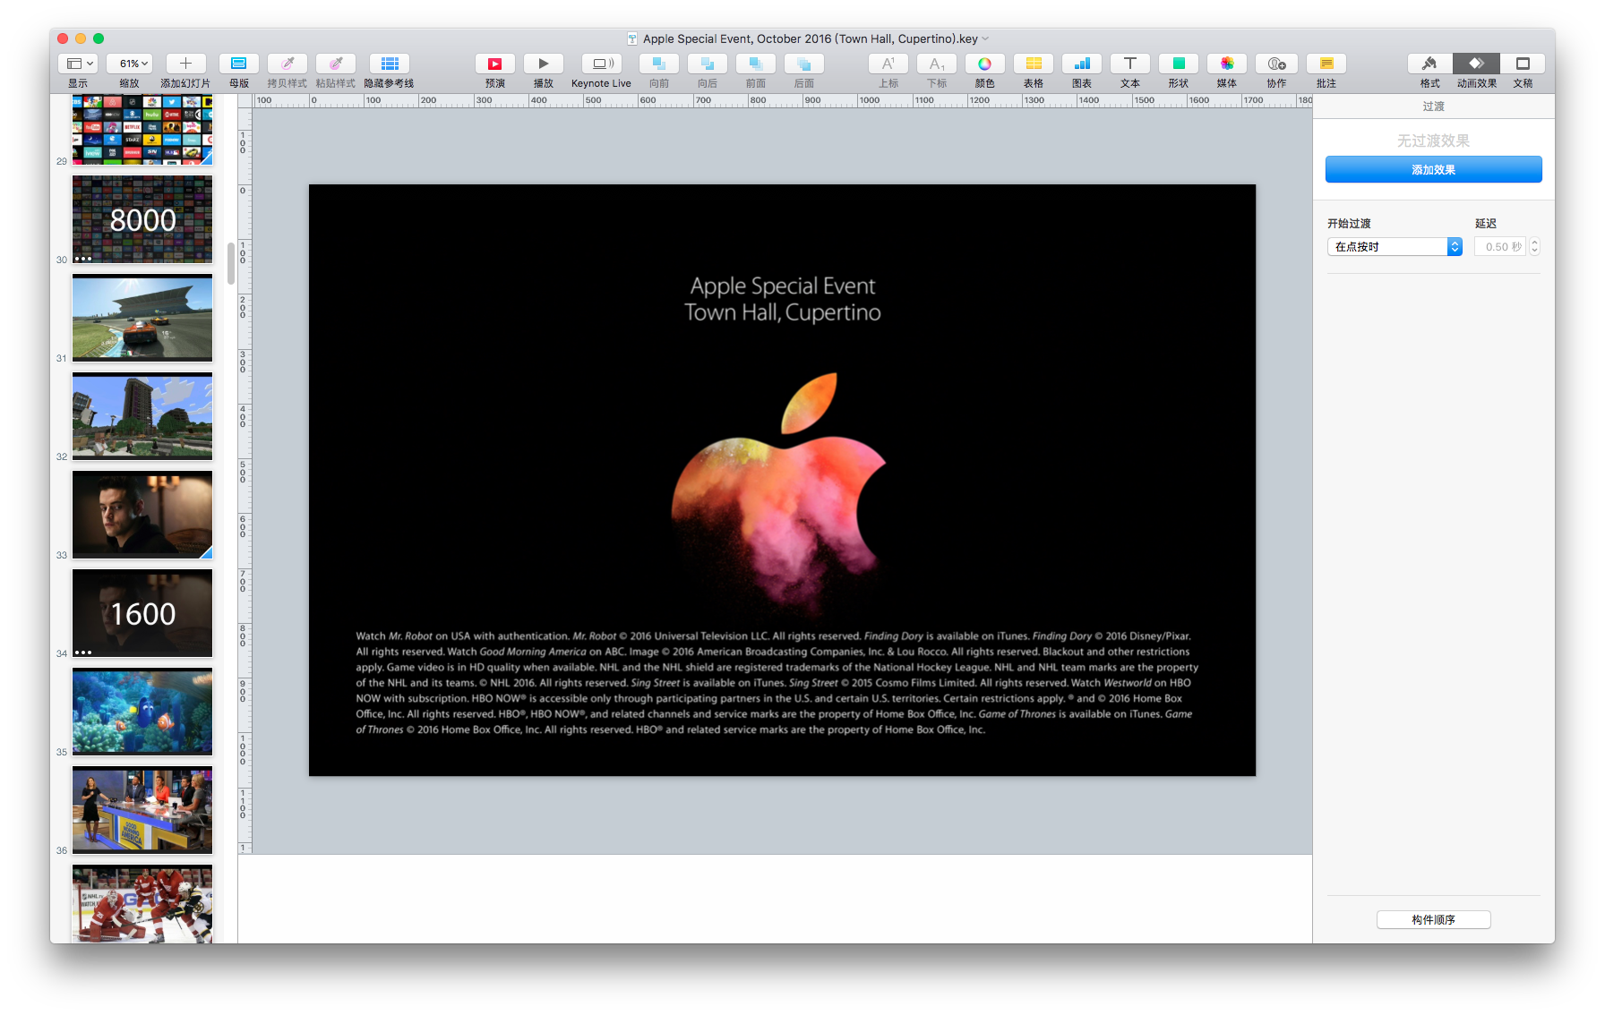Click the blue 添加效果 button
The height and width of the screenshot is (1015, 1605).
pyautogui.click(x=1433, y=169)
